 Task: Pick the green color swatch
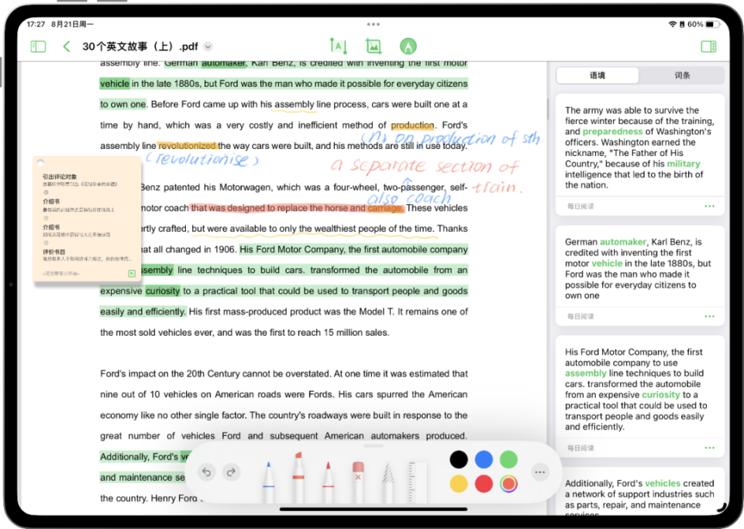508,459
